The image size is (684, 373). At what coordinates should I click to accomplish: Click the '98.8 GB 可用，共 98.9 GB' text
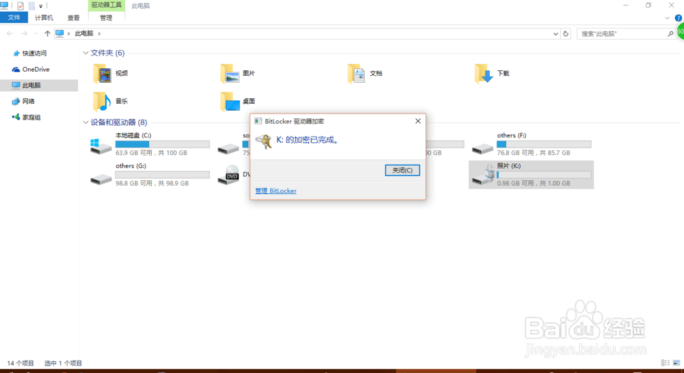point(153,184)
